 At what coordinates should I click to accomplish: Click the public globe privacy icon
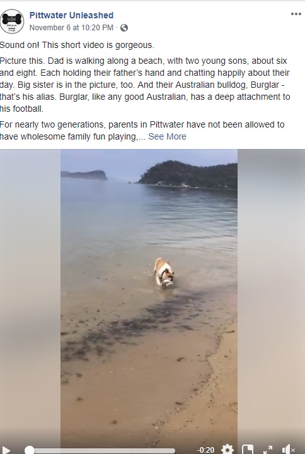124,28
